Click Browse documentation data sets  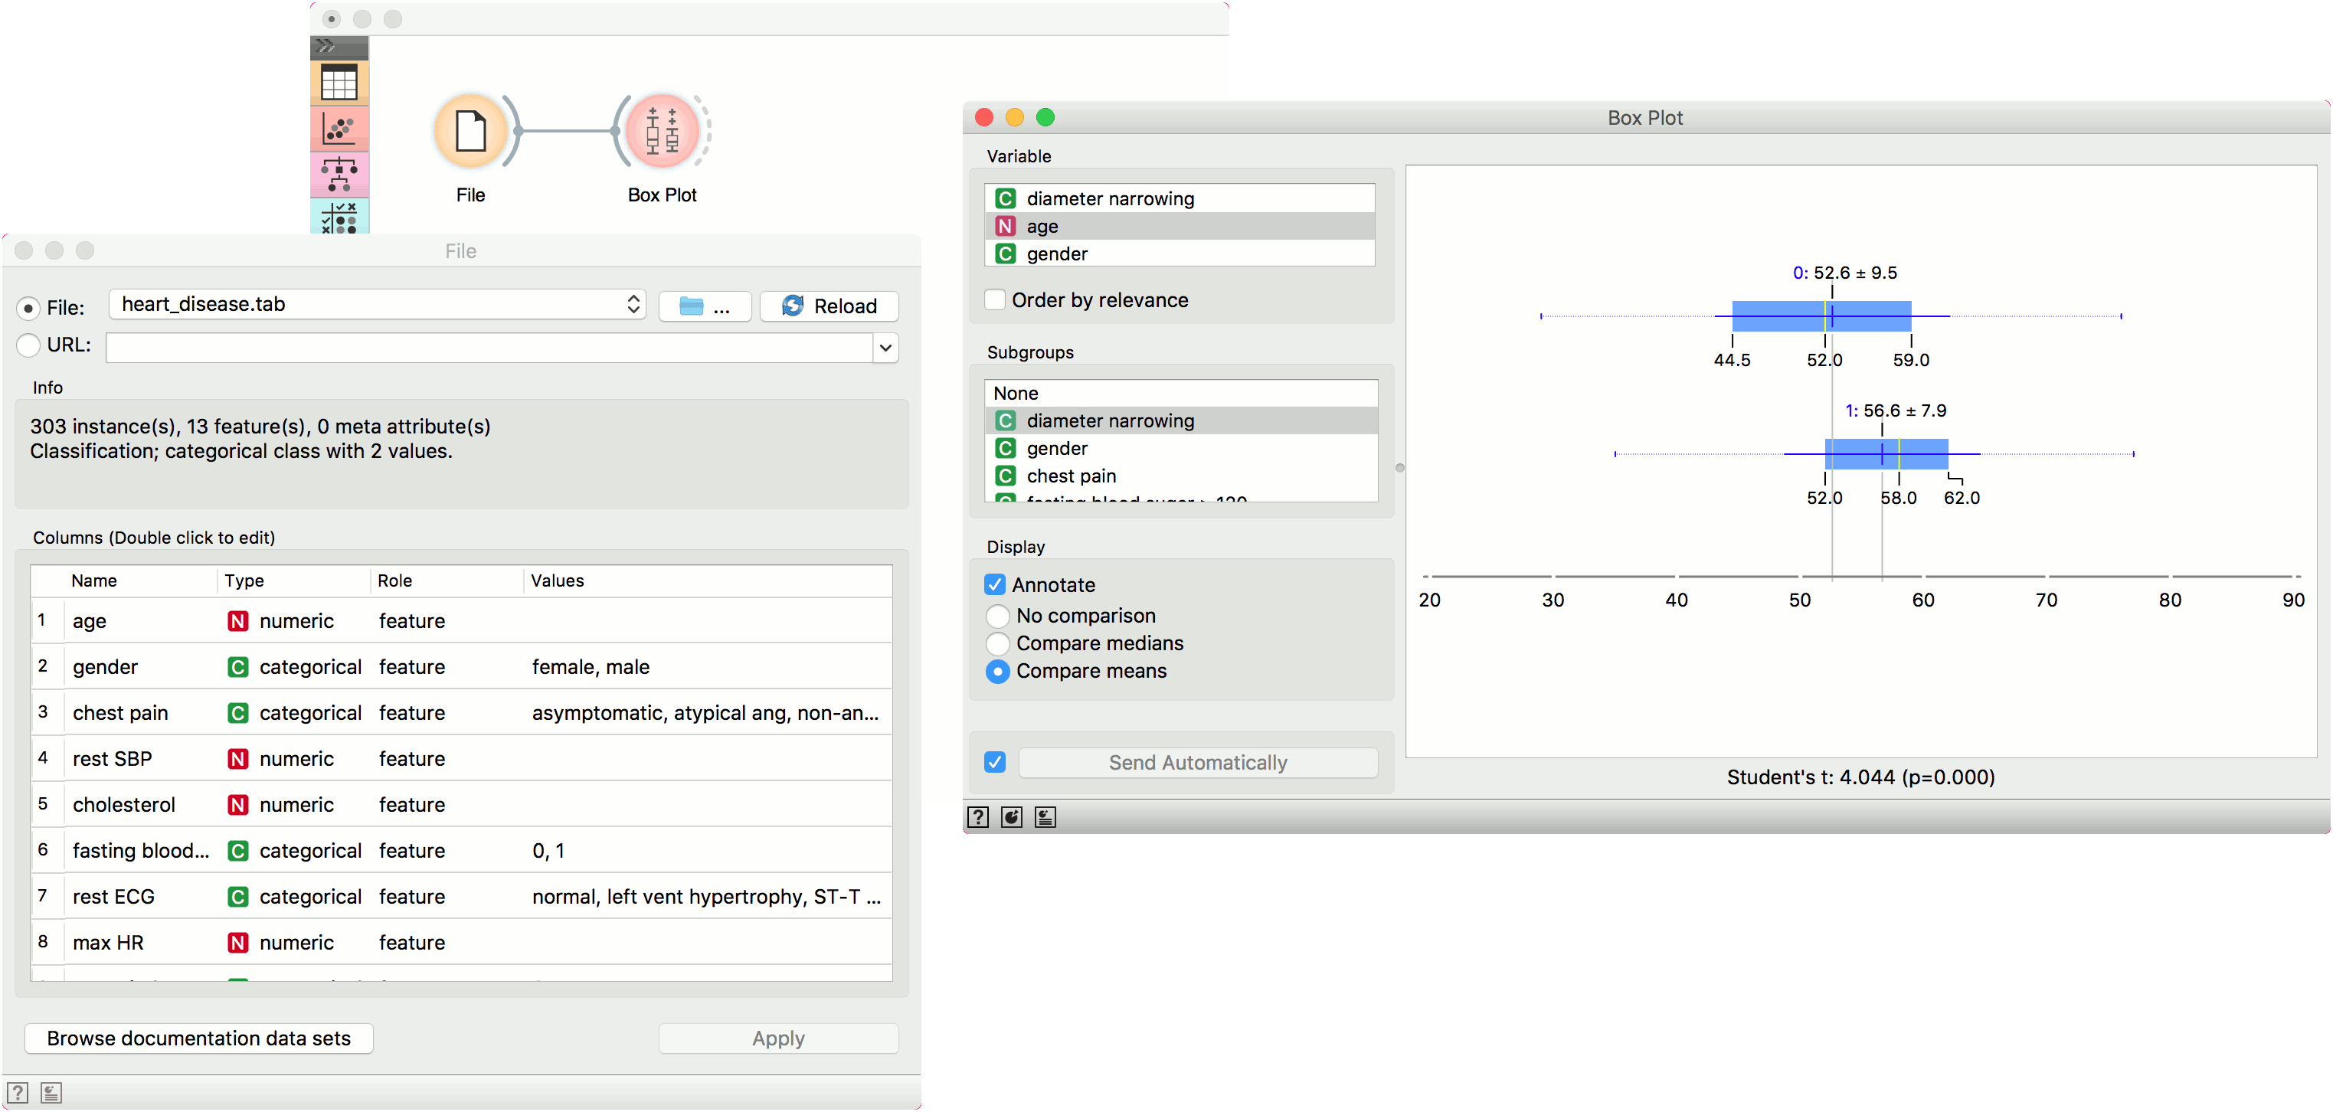coord(198,1038)
